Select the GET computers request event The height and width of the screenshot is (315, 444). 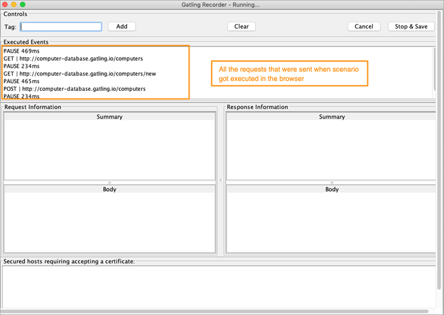[x=73, y=58]
